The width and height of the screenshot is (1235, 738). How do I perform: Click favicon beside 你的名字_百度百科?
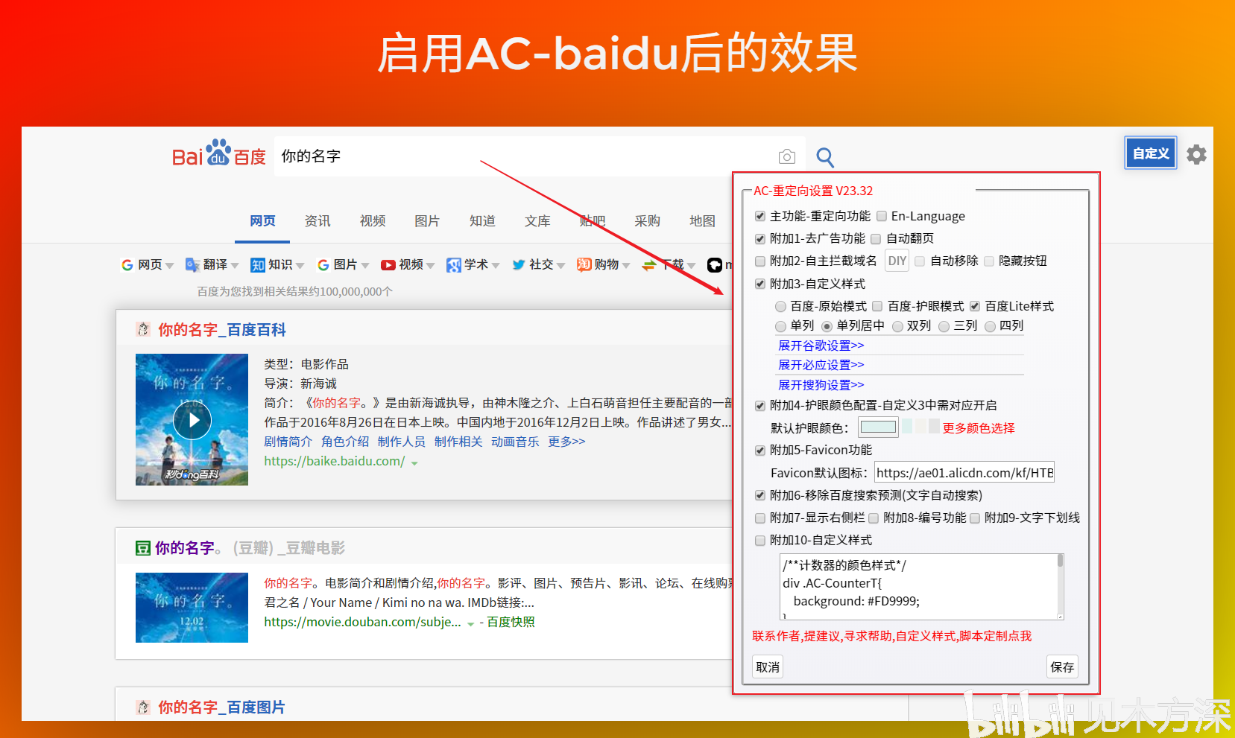[143, 329]
